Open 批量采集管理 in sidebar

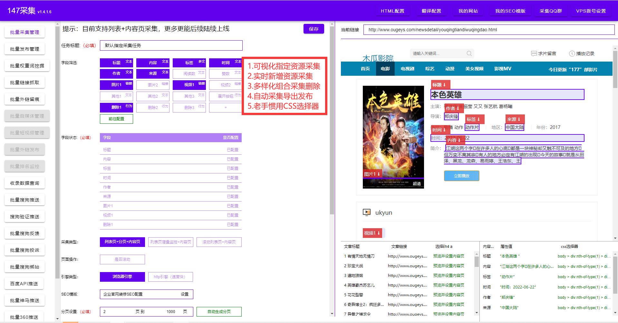24,32
